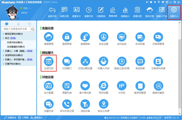The width and height of the screenshot is (182, 120).
Task: Expand the 已离开的访客 group
Action: [3, 64]
